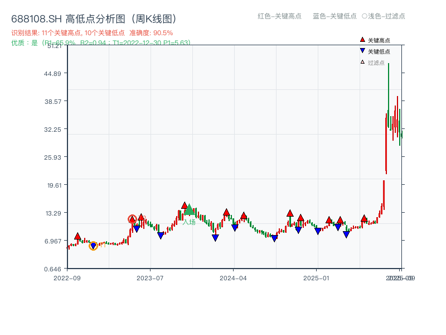Select the orange-circled low point near 2022-09
The height and width of the screenshot is (335, 446).
93,245
